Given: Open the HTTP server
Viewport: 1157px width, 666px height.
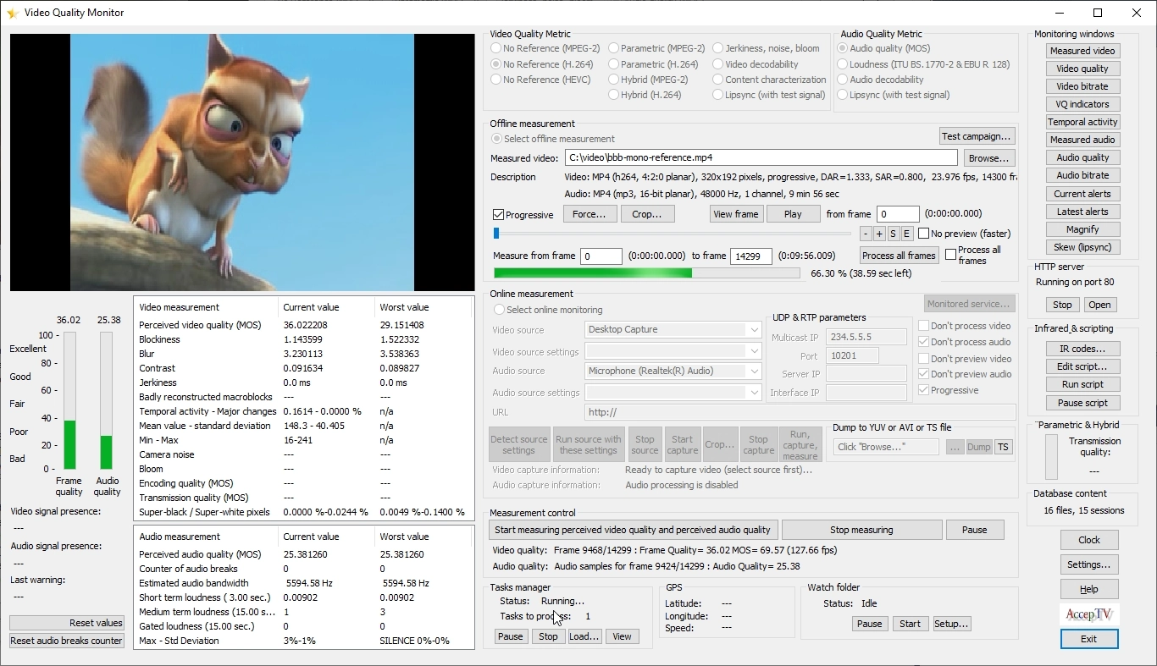Looking at the screenshot, I should (1099, 305).
